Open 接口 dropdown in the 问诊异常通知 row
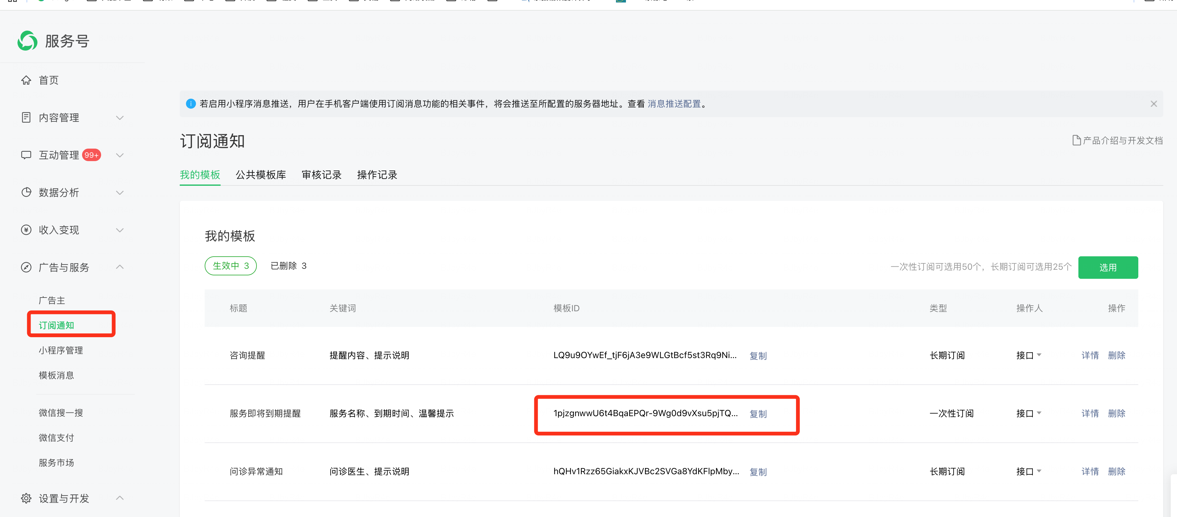This screenshot has height=517, width=1177. click(1028, 471)
